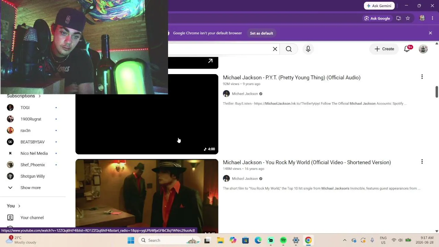Open the taskbar clock showing 9:17 AM
Screen dimensions: 439x247
(425, 240)
